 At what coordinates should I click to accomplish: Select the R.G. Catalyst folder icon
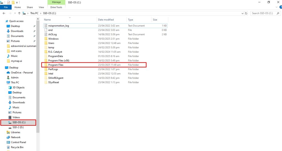[46, 52]
